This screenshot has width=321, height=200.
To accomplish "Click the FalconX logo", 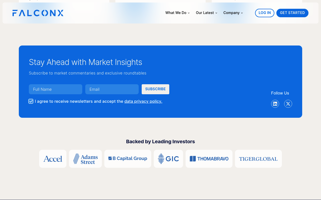I will click(38, 13).
